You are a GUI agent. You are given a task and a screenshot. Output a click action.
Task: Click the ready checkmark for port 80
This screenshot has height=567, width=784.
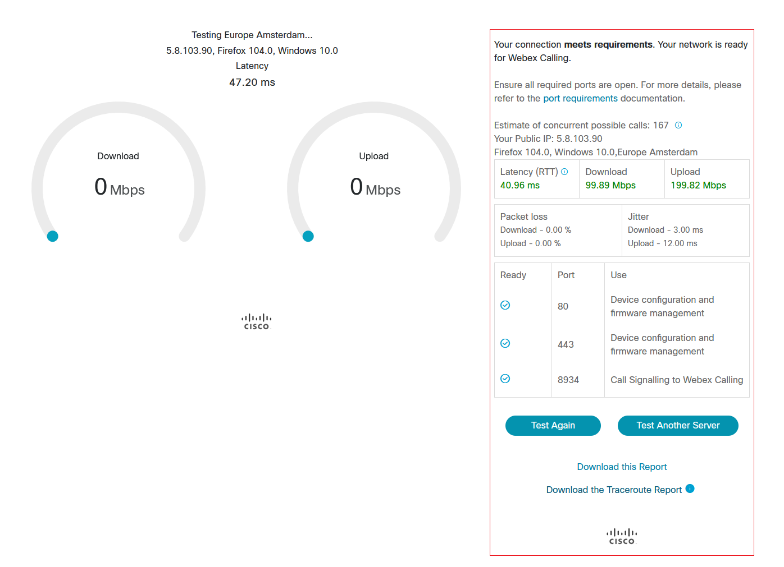tap(505, 305)
